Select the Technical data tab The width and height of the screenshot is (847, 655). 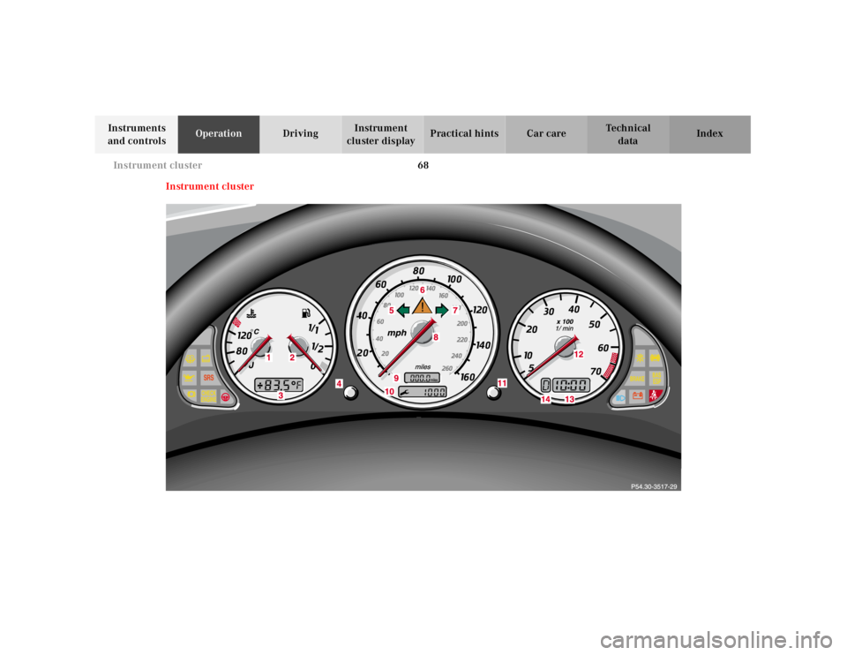(x=627, y=134)
